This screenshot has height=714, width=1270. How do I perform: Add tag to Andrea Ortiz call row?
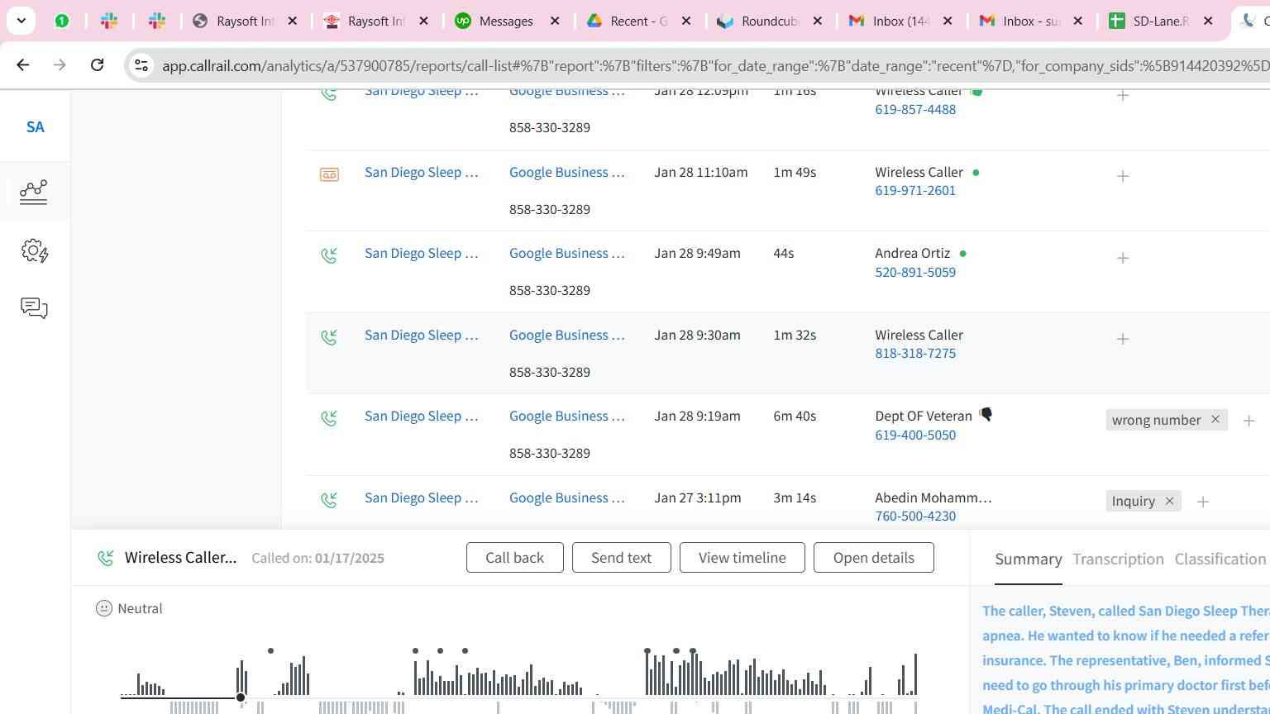pos(1123,258)
